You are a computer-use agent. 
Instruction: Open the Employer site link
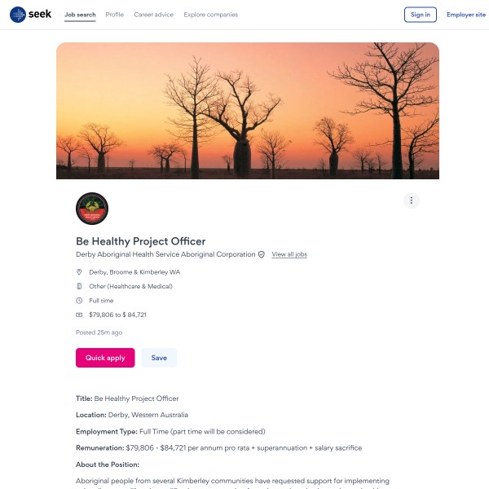coord(466,15)
